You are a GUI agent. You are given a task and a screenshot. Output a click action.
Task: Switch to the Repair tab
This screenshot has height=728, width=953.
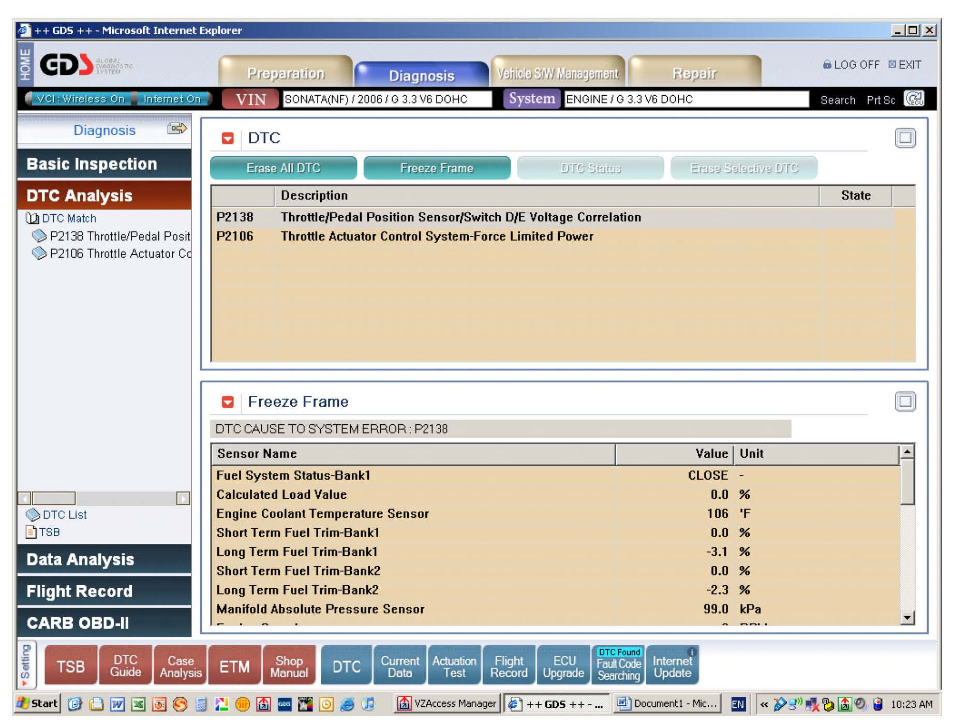(x=694, y=73)
